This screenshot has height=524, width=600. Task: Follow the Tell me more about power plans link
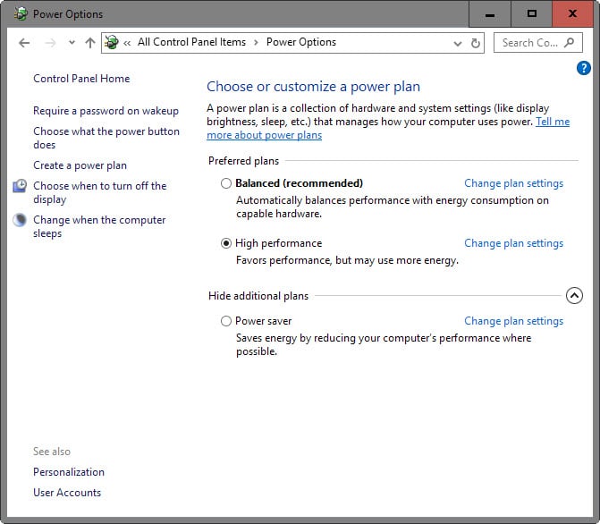[264, 135]
